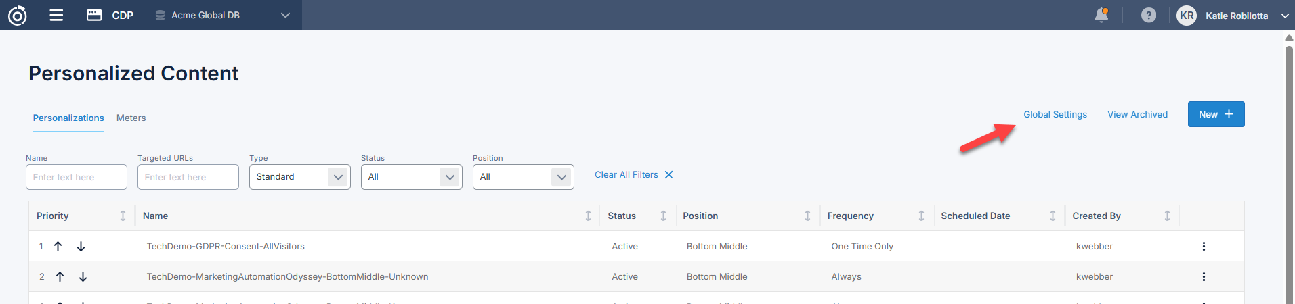Switch to the Meters tab
The width and height of the screenshot is (1295, 304).
[x=131, y=118]
